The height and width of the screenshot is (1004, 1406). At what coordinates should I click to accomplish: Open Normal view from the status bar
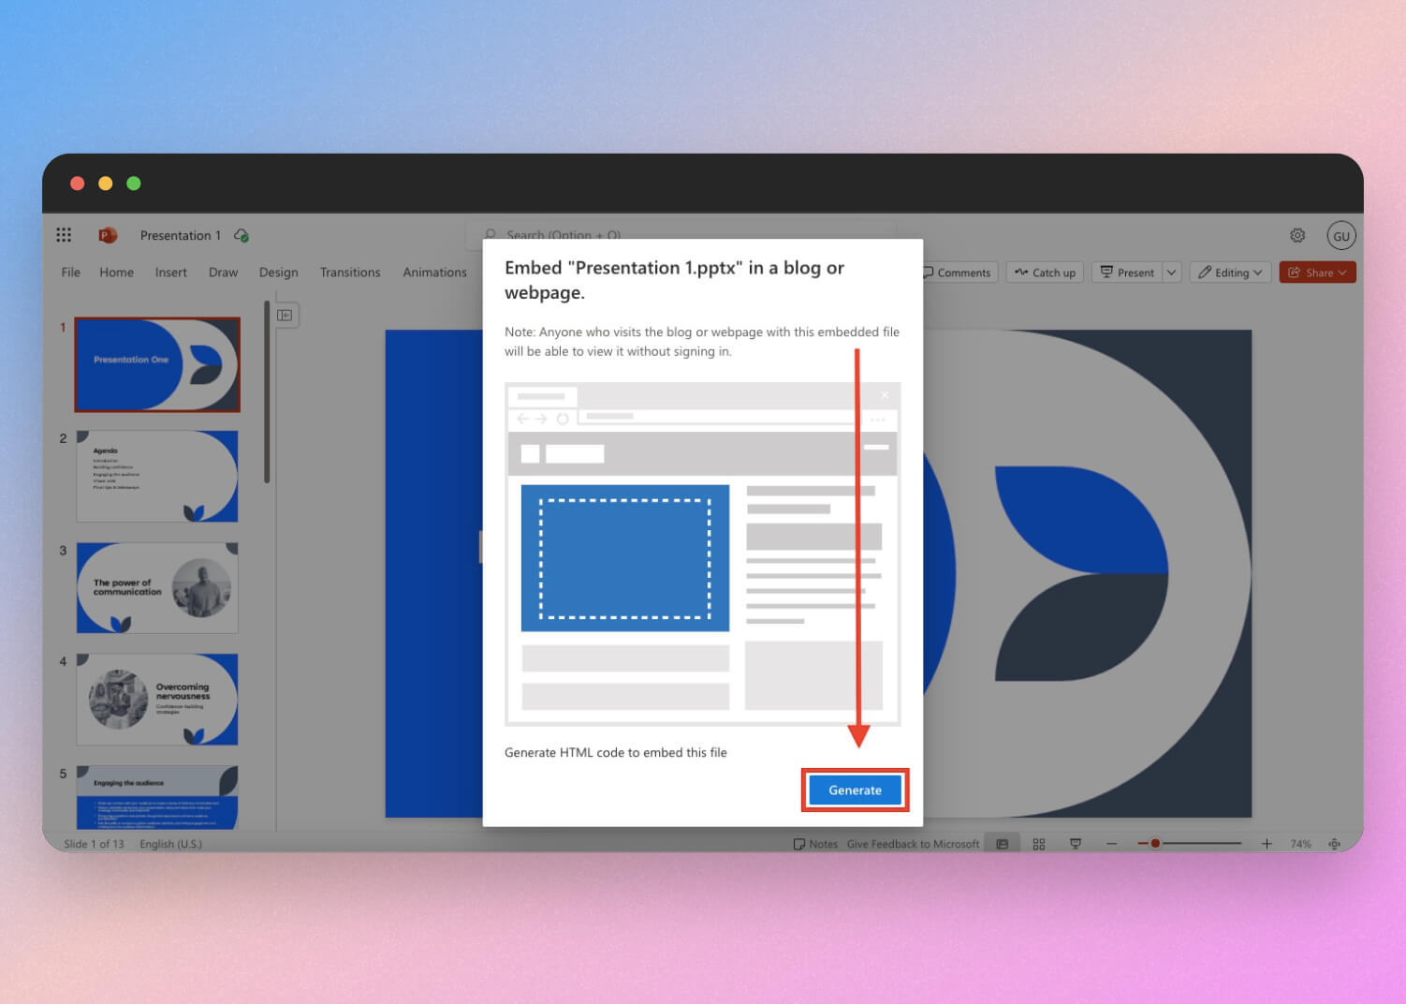(1002, 843)
